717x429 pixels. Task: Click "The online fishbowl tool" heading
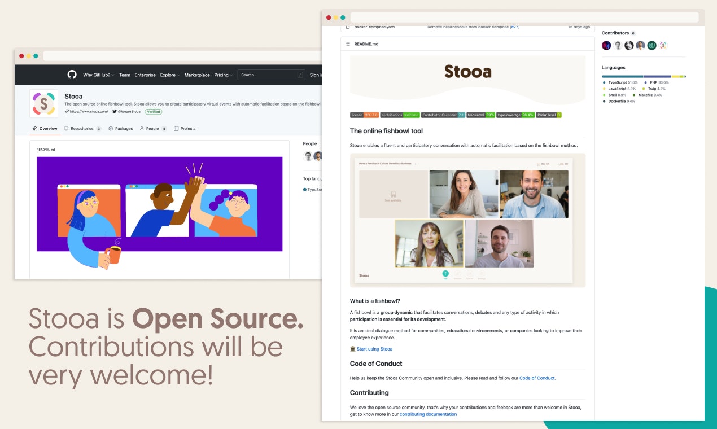point(386,131)
